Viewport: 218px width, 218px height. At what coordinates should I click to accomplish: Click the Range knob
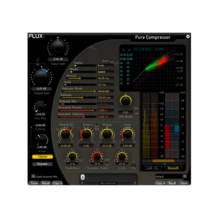(x=107, y=134)
